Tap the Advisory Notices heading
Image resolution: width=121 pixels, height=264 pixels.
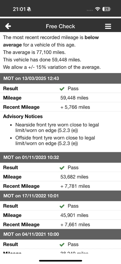[x=23, y=116]
